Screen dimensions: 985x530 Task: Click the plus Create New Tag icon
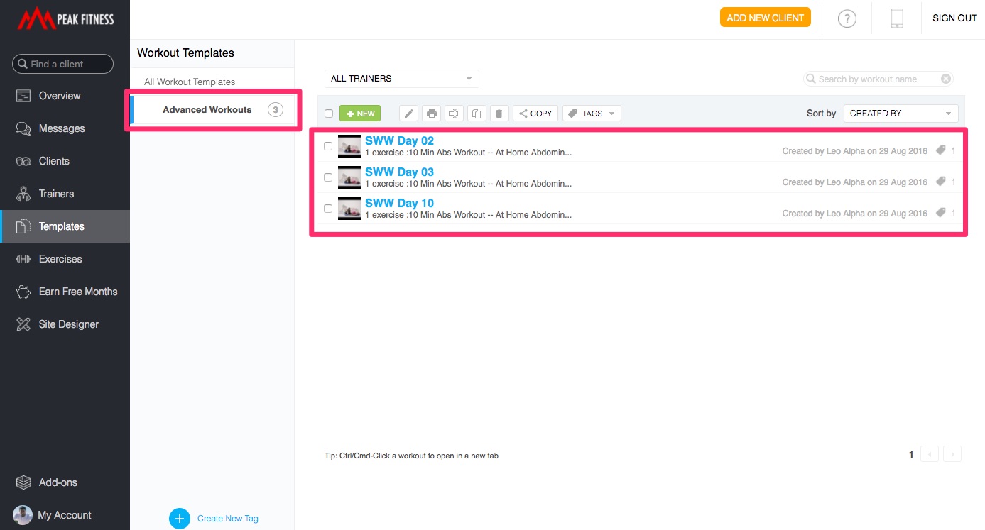click(x=180, y=519)
